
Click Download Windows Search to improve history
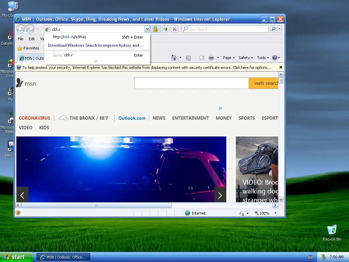point(95,45)
